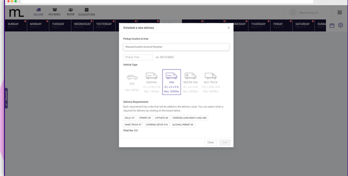This screenshot has height=176, width=348.
Task: Toggle the Dolly-$7 requirement
Action: point(130,118)
